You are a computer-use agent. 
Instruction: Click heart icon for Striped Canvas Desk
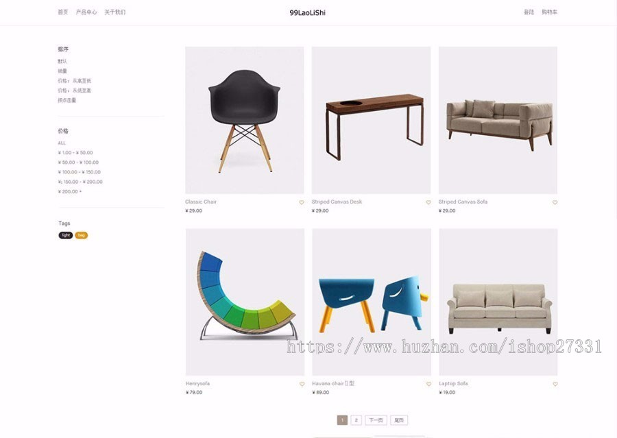428,202
